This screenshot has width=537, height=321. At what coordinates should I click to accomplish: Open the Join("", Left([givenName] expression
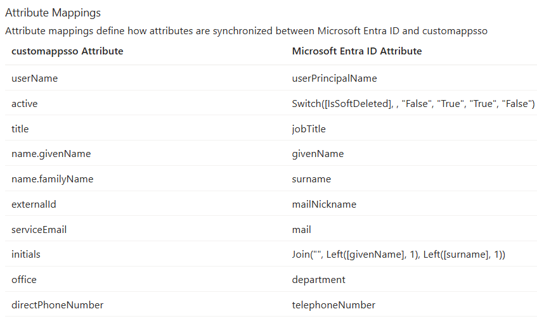click(x=398, y=255)
